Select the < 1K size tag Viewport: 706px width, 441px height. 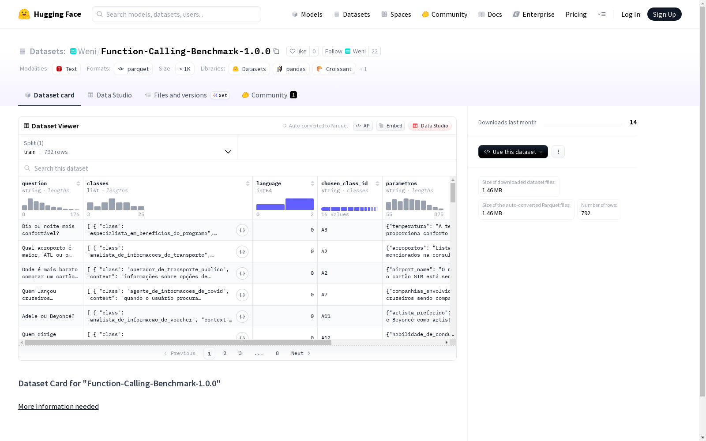tap(185, 69)
